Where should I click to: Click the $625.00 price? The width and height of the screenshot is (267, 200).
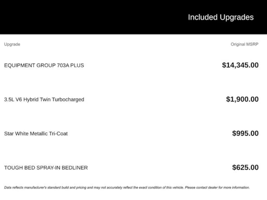pos(245,167)
